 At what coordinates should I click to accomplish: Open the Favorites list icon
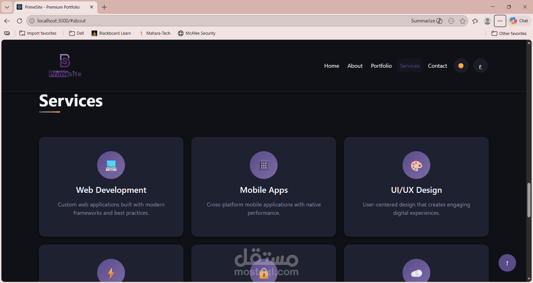(475, 21)
